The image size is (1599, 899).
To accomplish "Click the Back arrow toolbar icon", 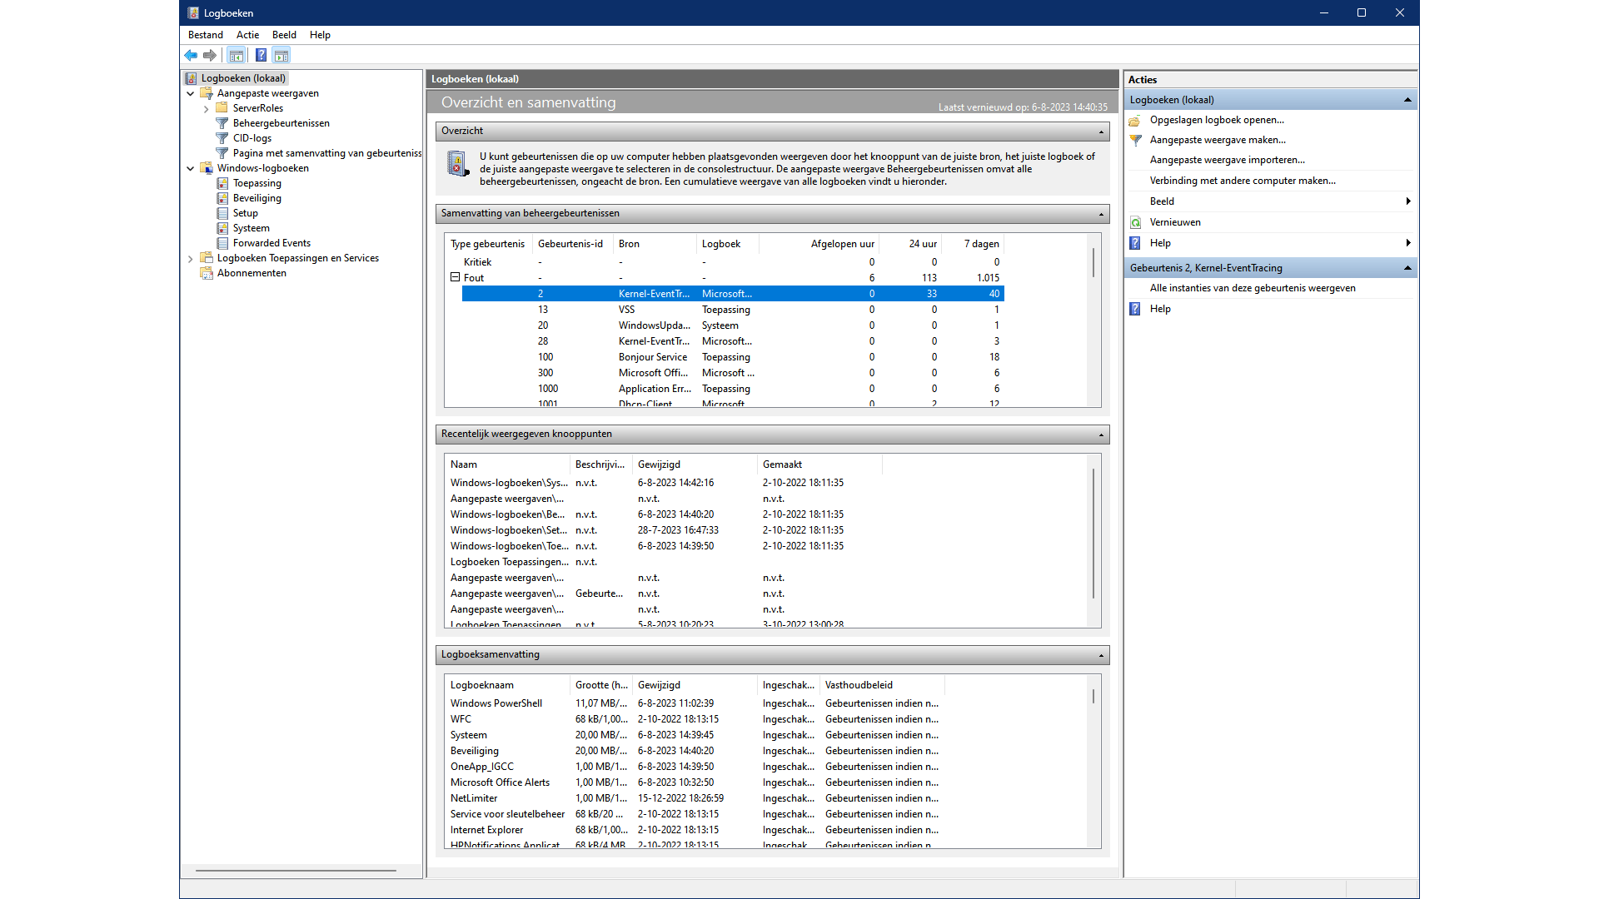I will click(191, 56).
